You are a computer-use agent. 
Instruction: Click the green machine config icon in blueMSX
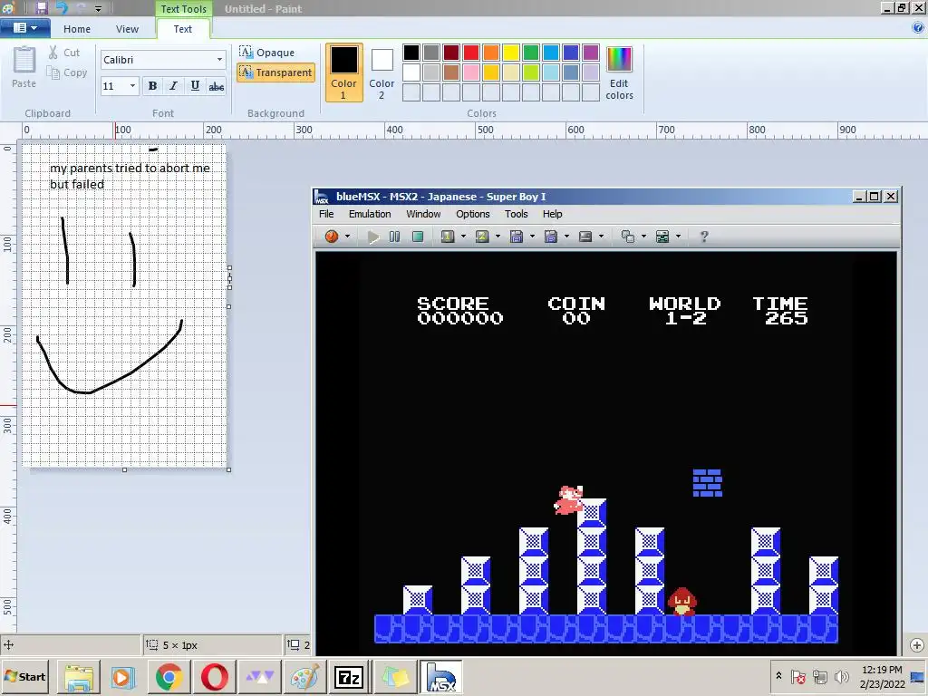[662, 237]
